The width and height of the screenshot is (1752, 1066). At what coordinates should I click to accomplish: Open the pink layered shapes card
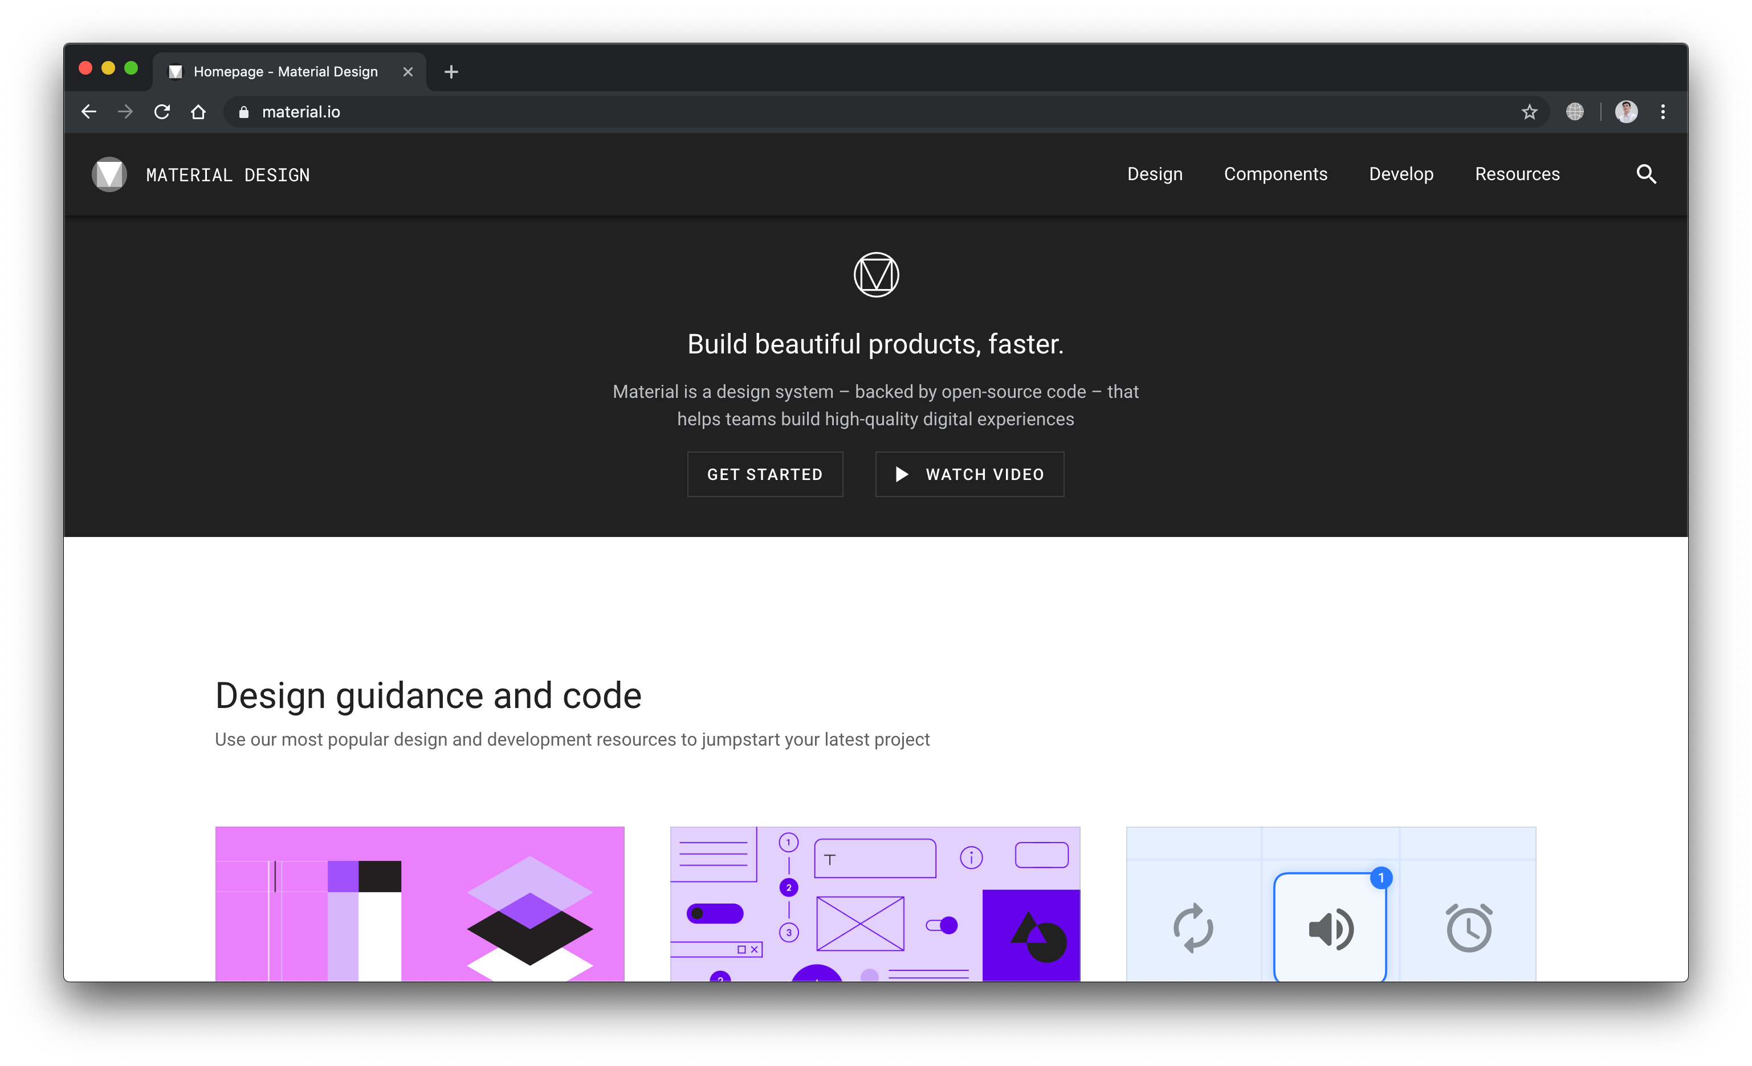(419, 903)
